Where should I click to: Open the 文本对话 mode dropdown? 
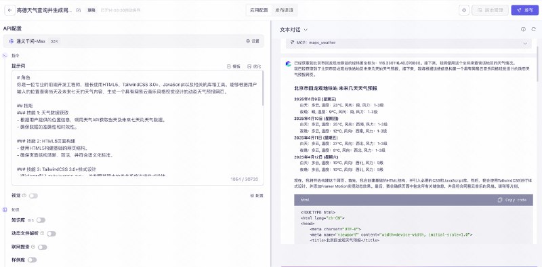pyautogui.click(x=293, y=30)
